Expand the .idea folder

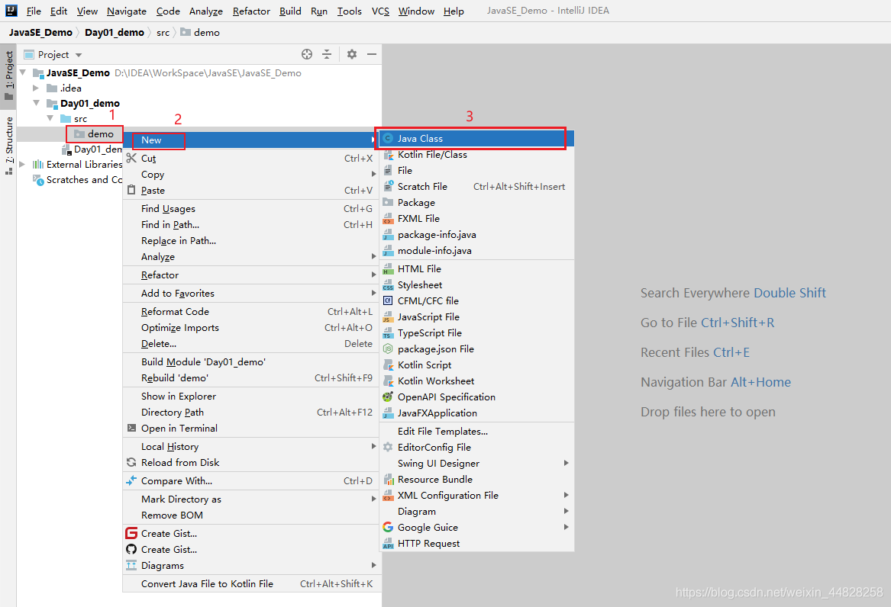(x=36, y=88)
